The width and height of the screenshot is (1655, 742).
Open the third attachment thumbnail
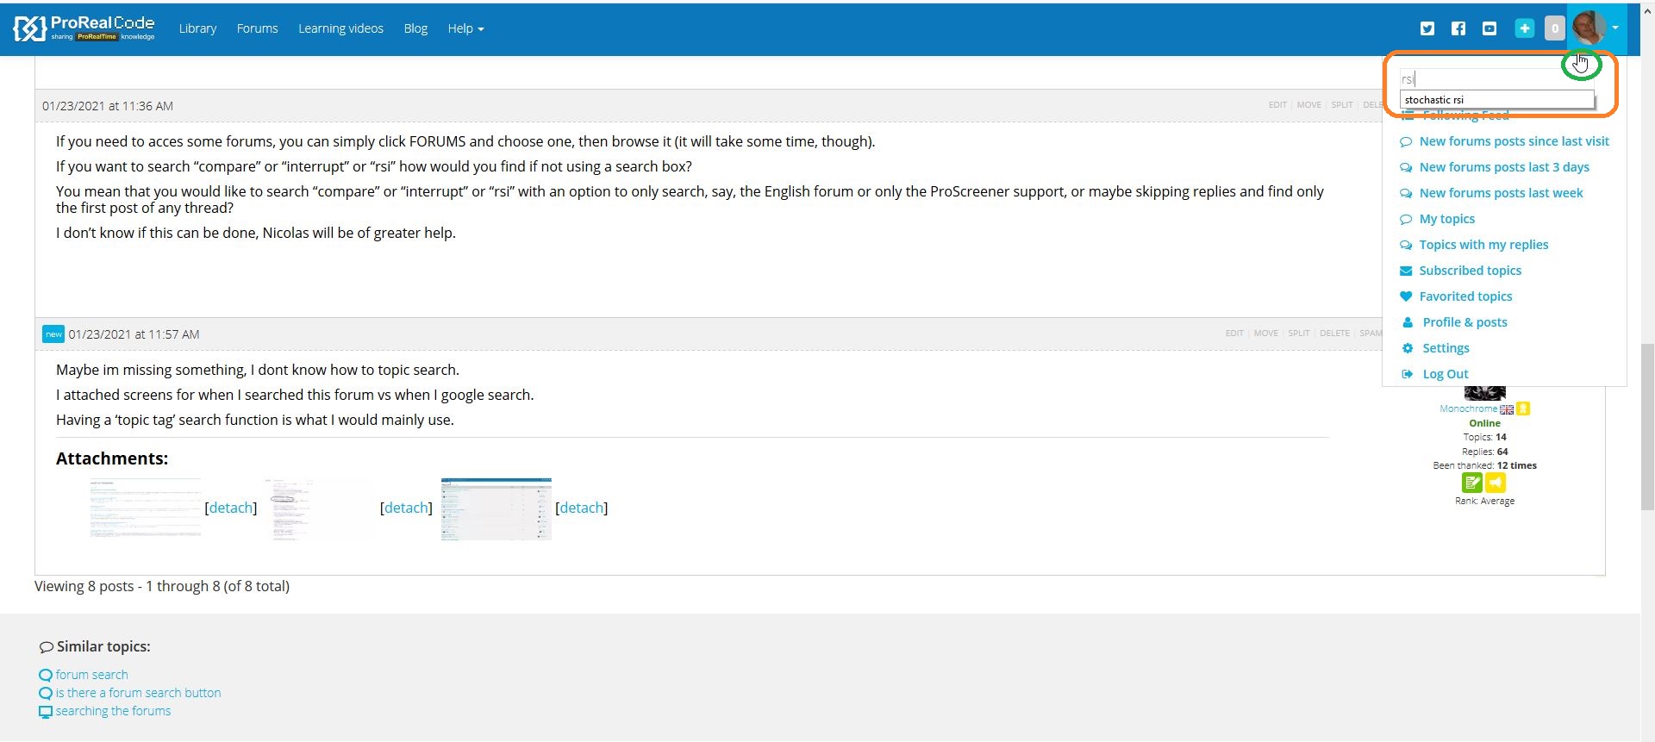coord(496,508)
